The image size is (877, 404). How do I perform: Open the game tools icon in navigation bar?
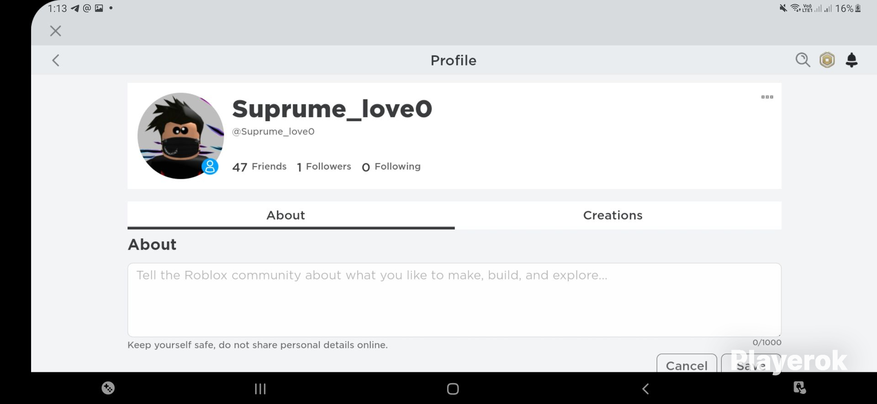pos(108,388)
